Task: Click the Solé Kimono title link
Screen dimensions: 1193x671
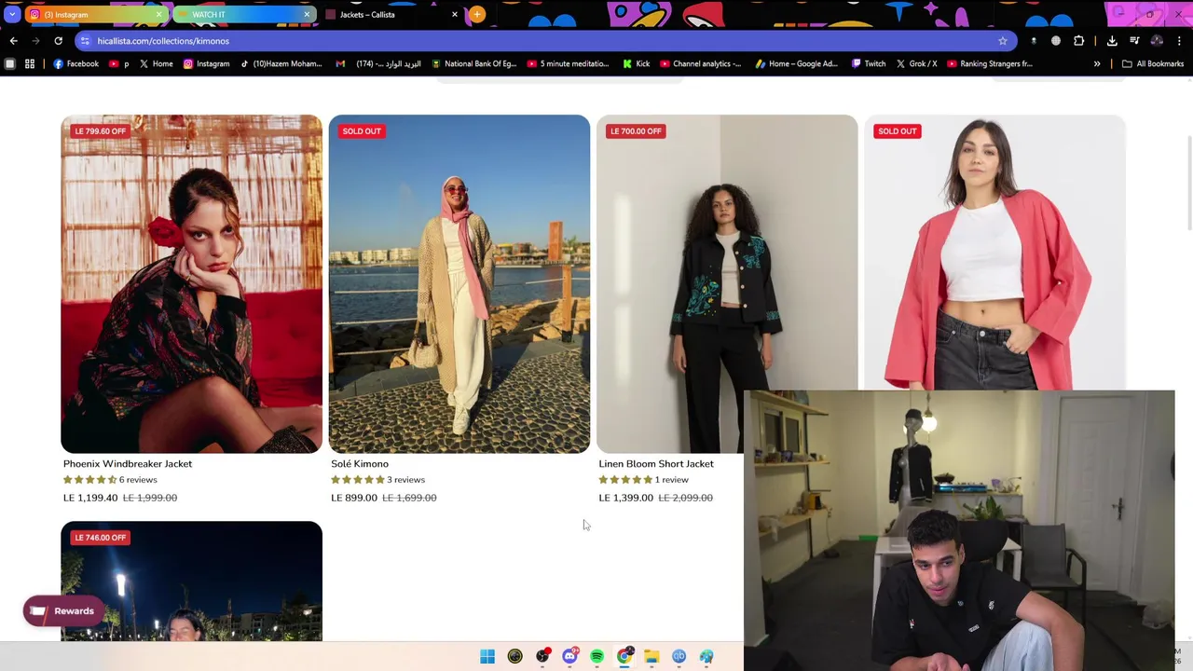Action: [360, 464]
